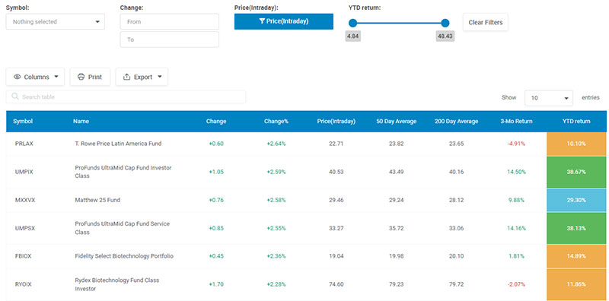The height and width of the screenshot is (301, 609).
Task: Focus the Change 'From' input field
Action: (169, 22)
